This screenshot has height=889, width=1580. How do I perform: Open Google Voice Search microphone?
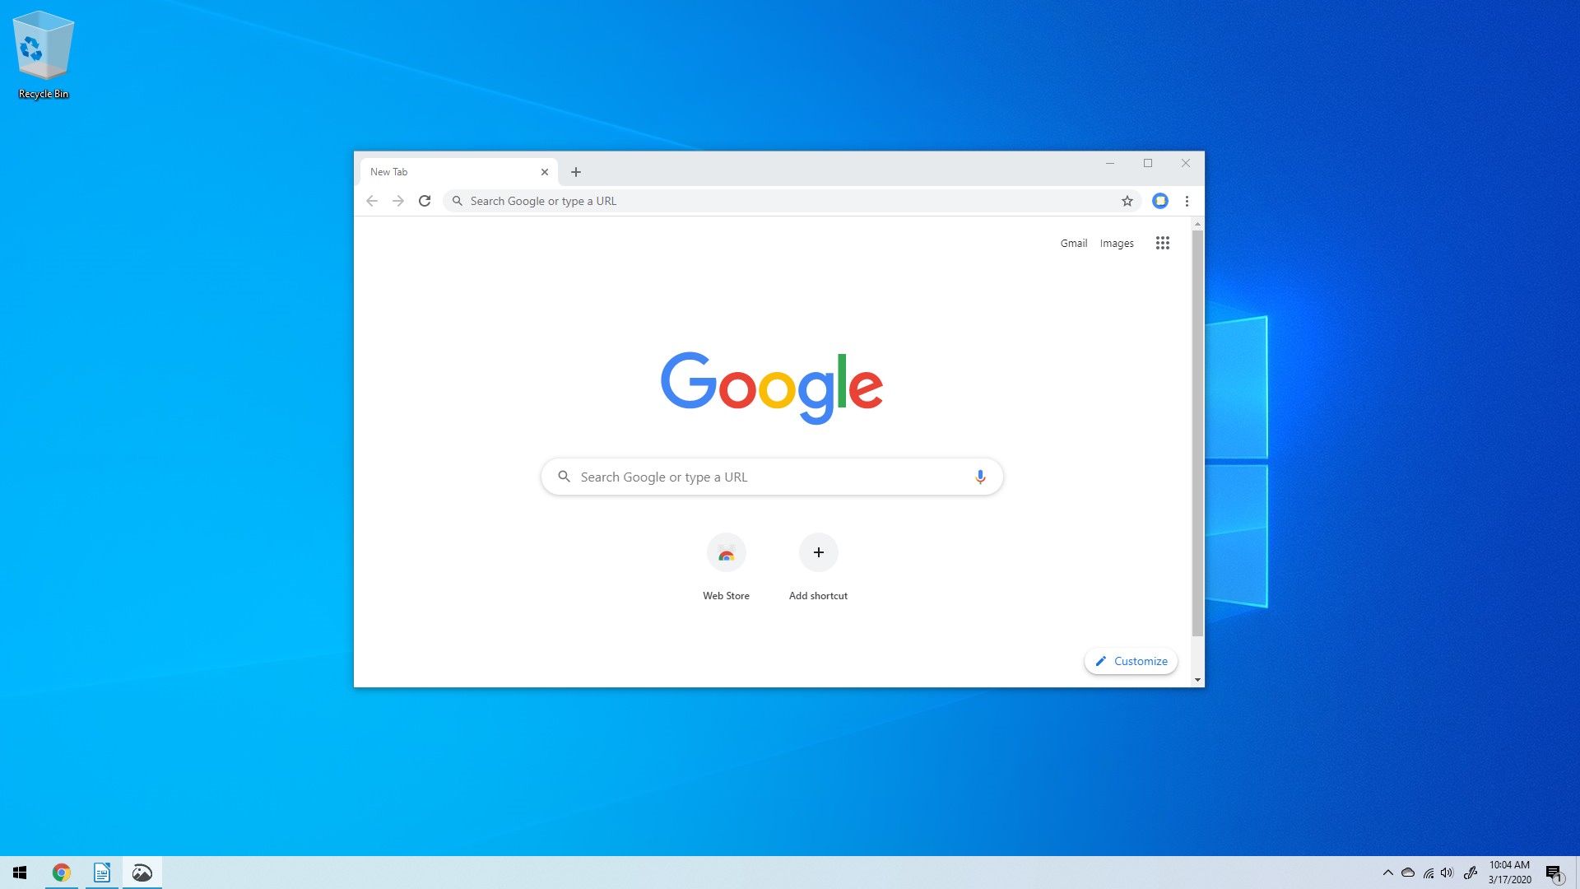point(978,476)
